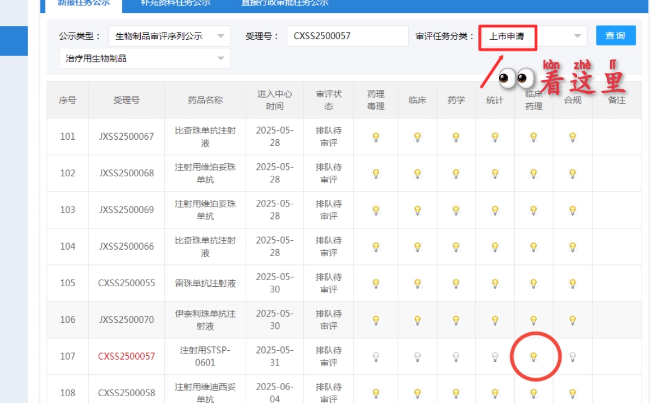Click the 临床 bulb in row 104

click(x=417, y=246)
